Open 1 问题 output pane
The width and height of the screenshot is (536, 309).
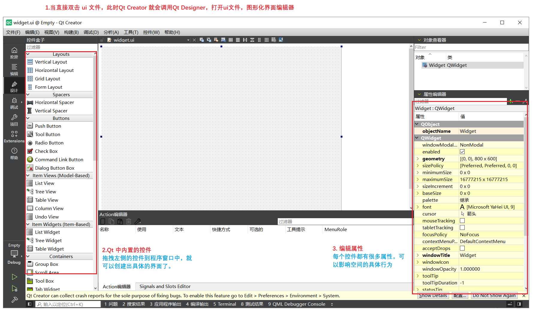[x=111, y=304]
